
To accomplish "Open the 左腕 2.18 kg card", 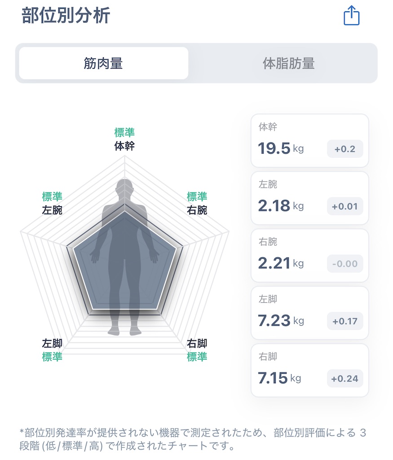I will pos(310,198).
